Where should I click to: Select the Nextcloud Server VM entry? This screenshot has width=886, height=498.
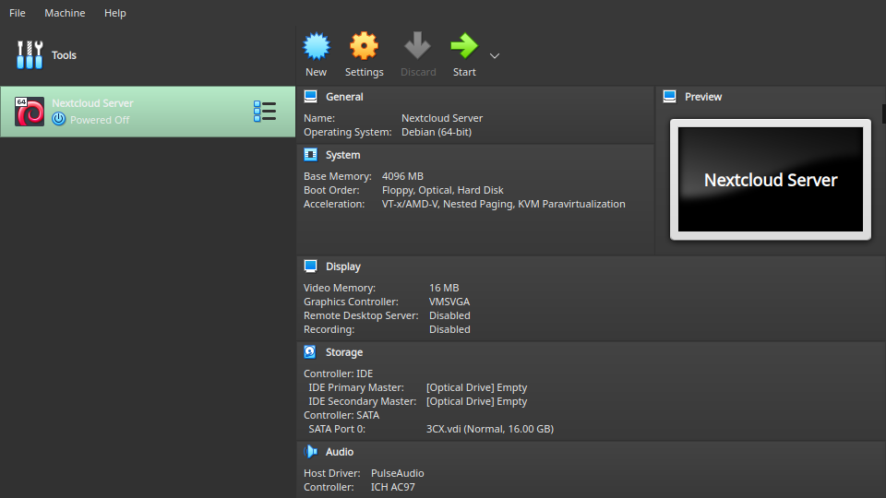pos(148,112)
